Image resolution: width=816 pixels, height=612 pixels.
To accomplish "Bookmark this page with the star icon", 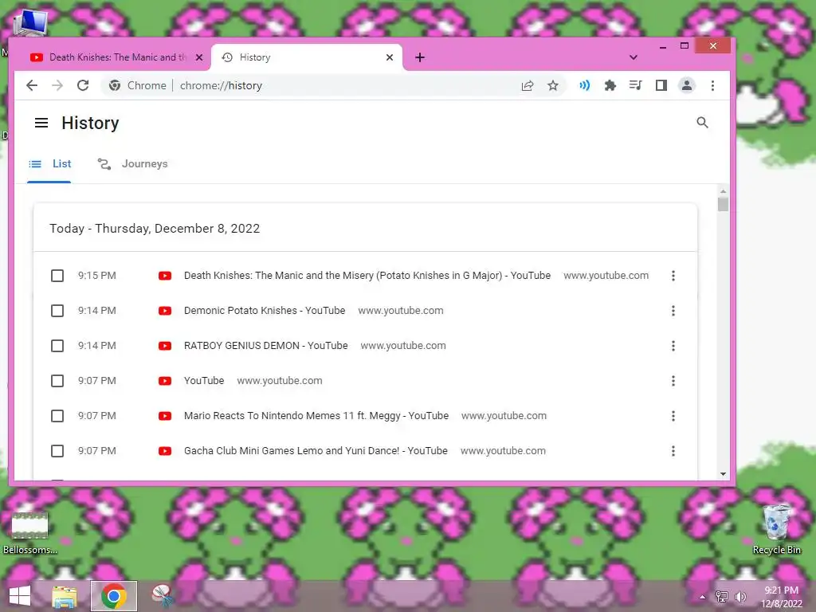I will (x=553, y=85).
